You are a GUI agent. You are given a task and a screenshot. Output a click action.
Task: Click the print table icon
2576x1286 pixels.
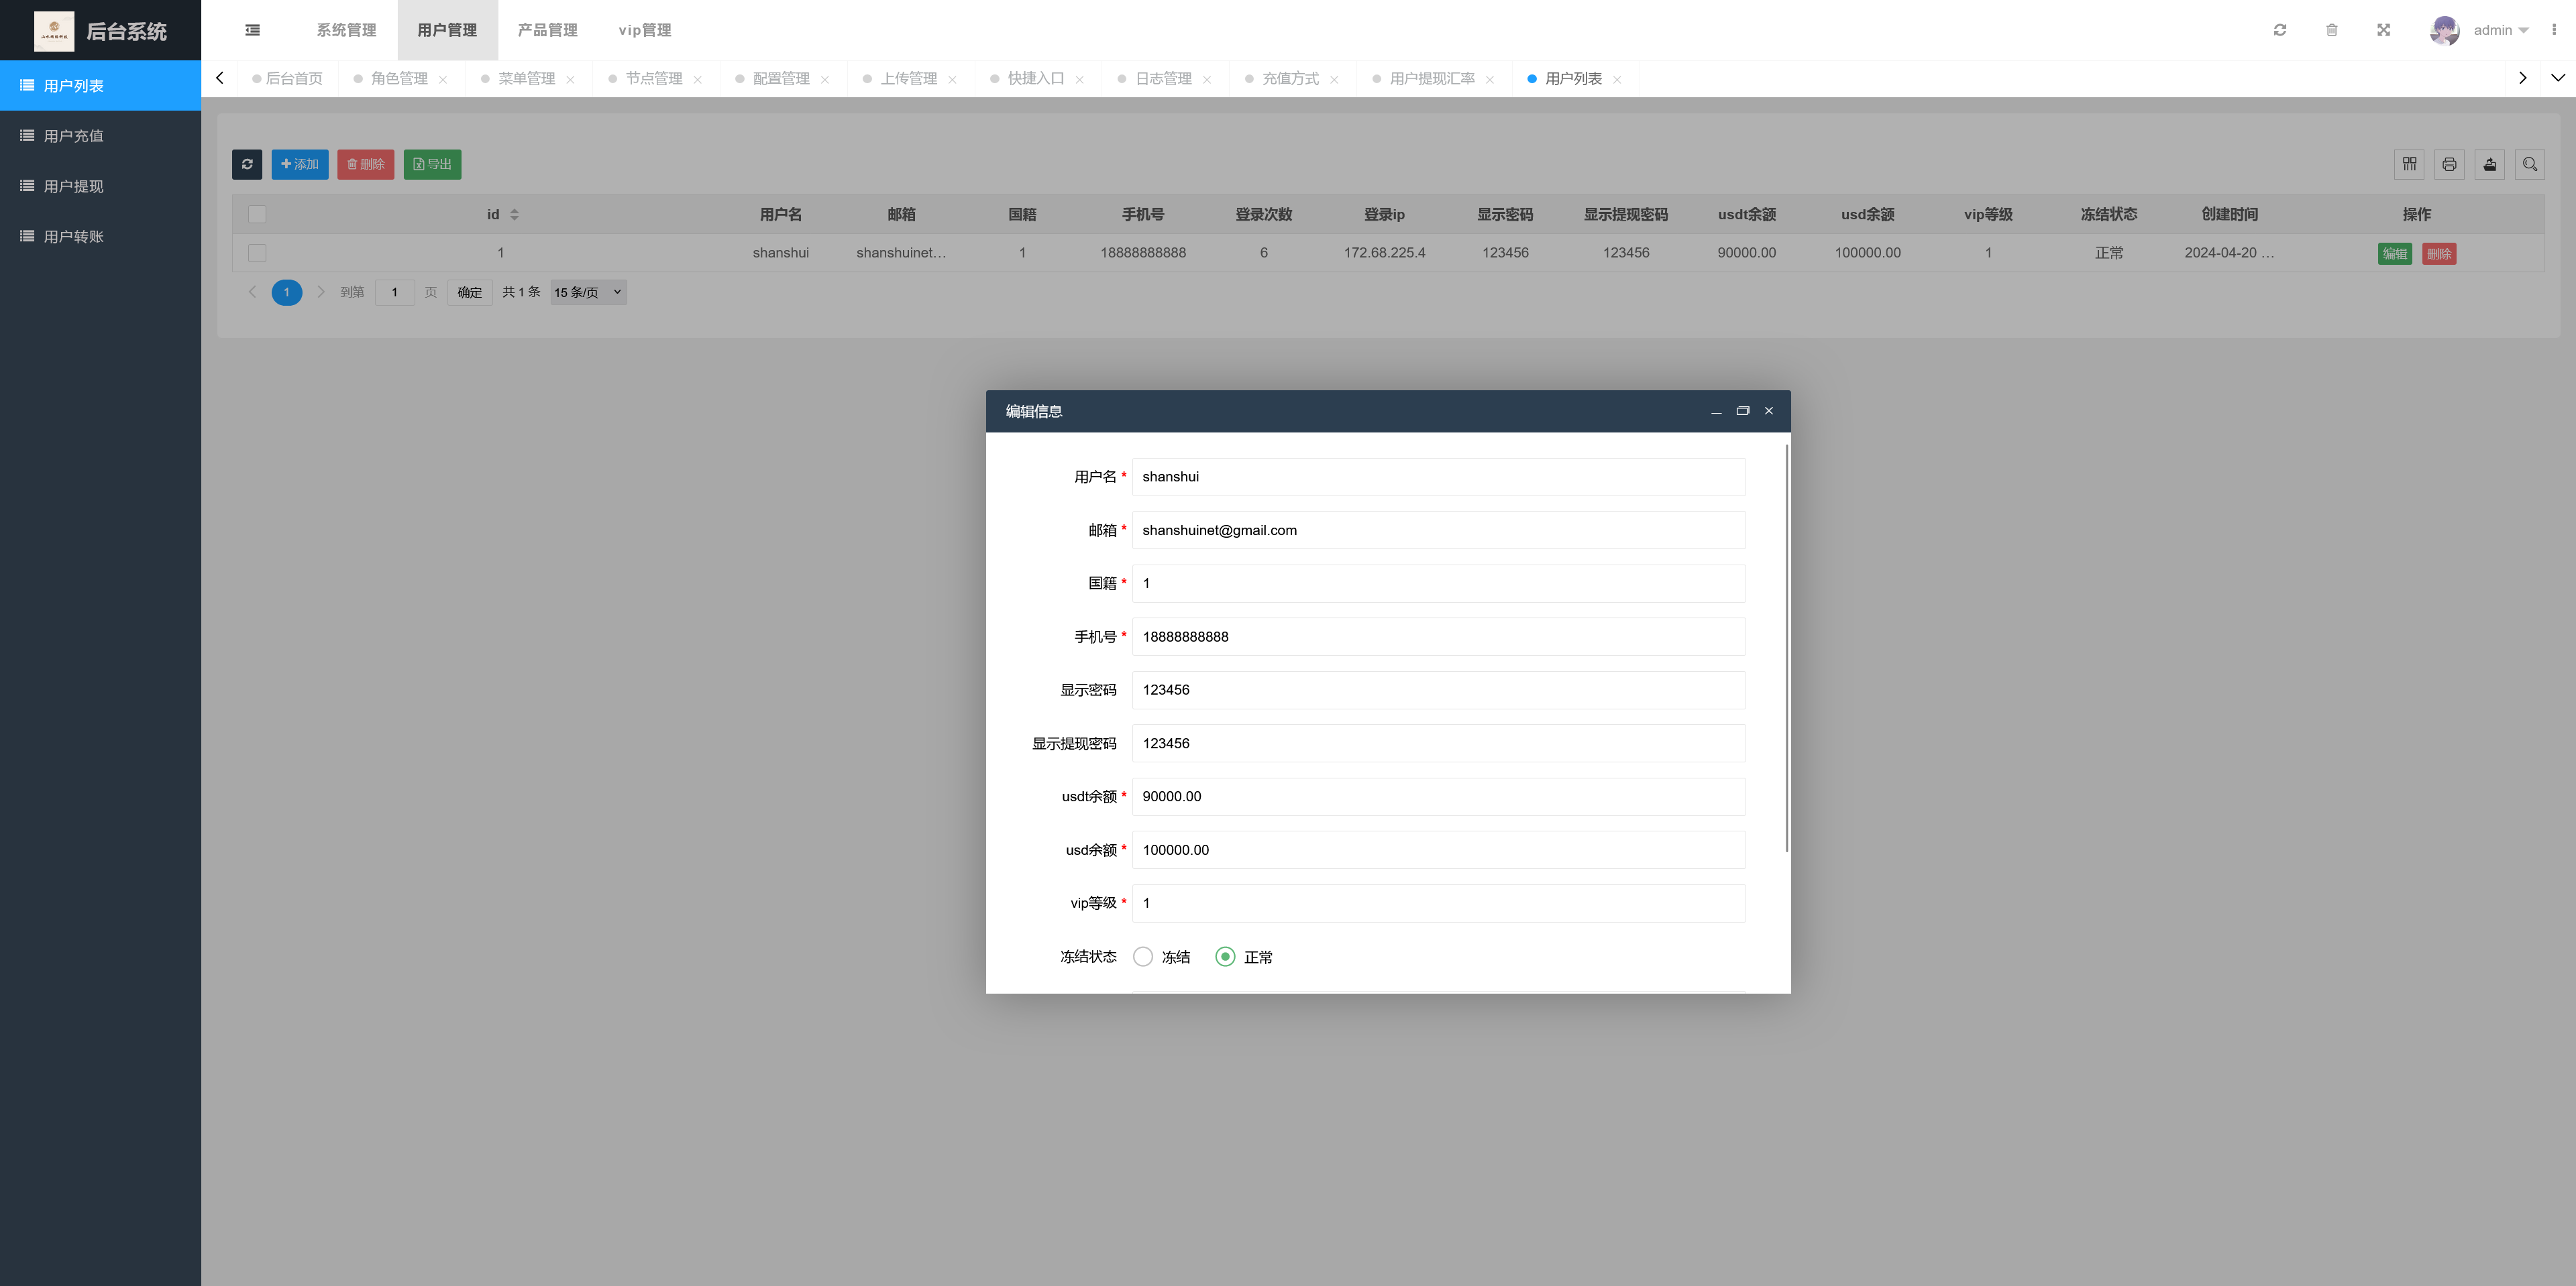pyautogui.click(x=2449, y=164)
